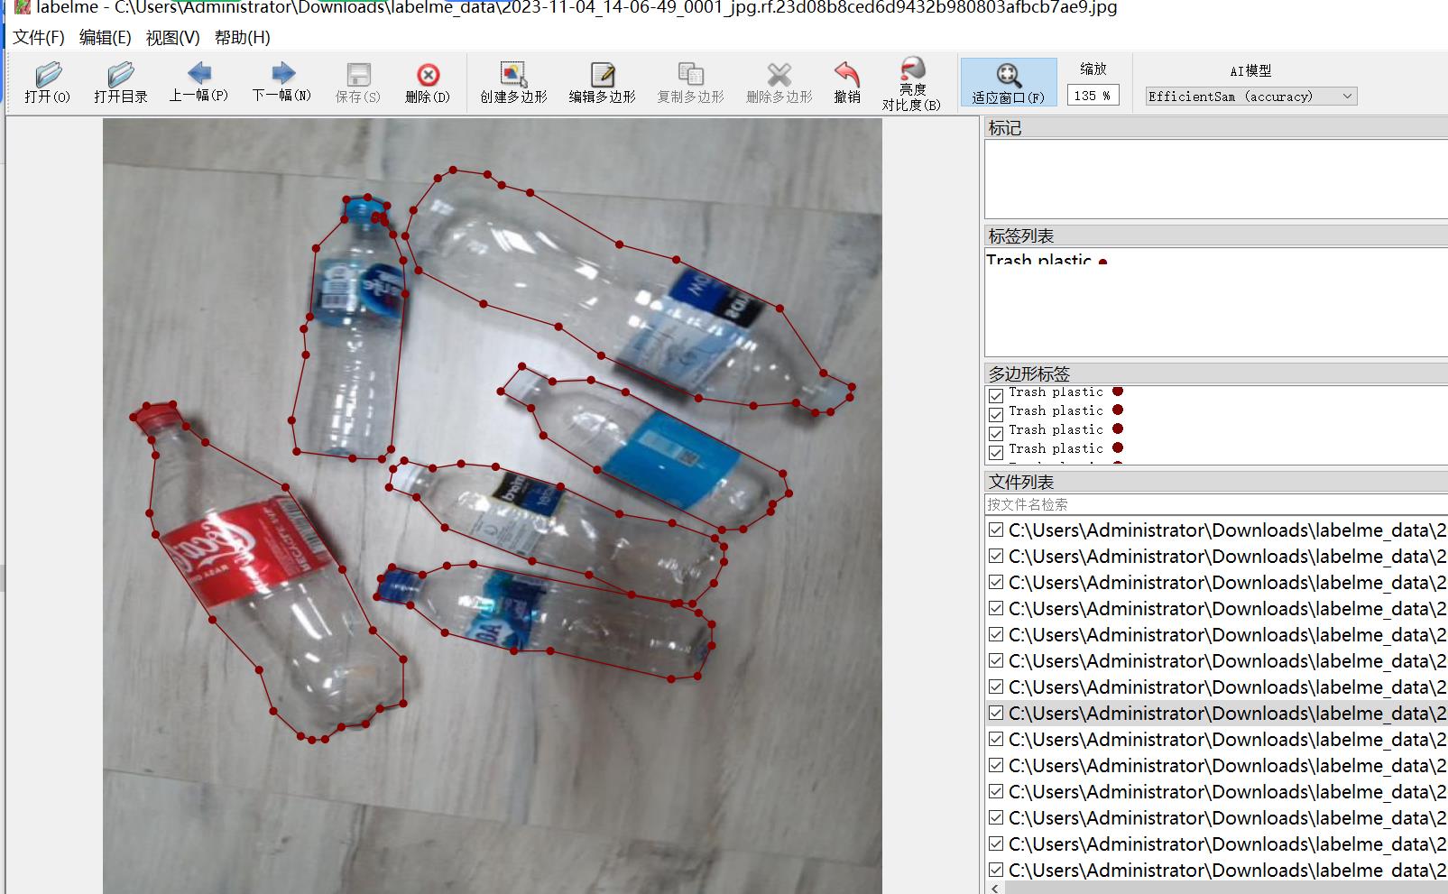The image size is (1448, 894).
Task: Save annotations with 保存(S)
Action: click(x=358, y=83)
